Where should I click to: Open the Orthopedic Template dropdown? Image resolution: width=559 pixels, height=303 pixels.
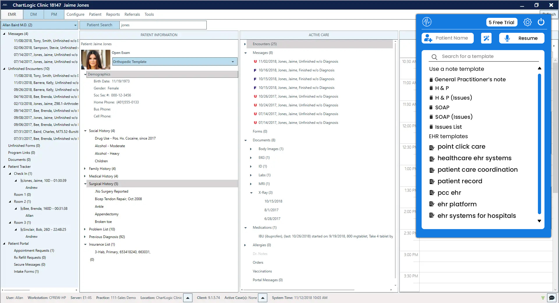[x=233, y=61]
